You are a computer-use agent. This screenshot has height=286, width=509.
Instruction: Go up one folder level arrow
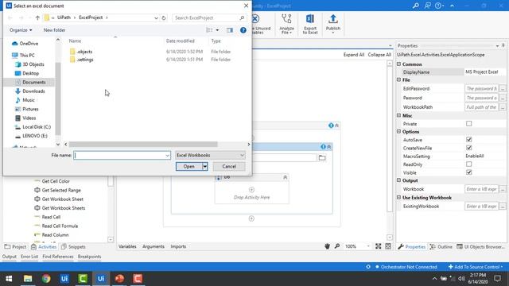(37, 17)
